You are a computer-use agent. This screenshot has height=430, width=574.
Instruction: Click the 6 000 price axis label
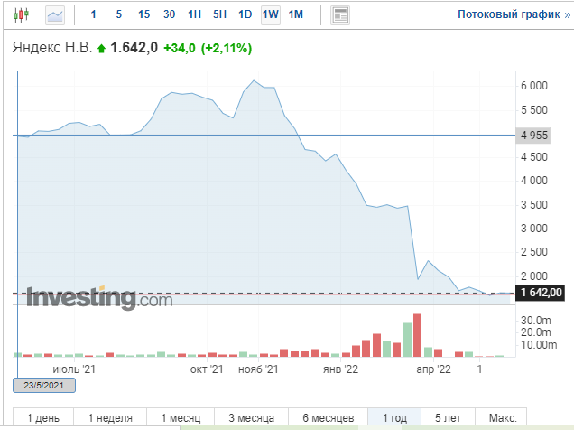pyautogui.click(x=534, y=86)
